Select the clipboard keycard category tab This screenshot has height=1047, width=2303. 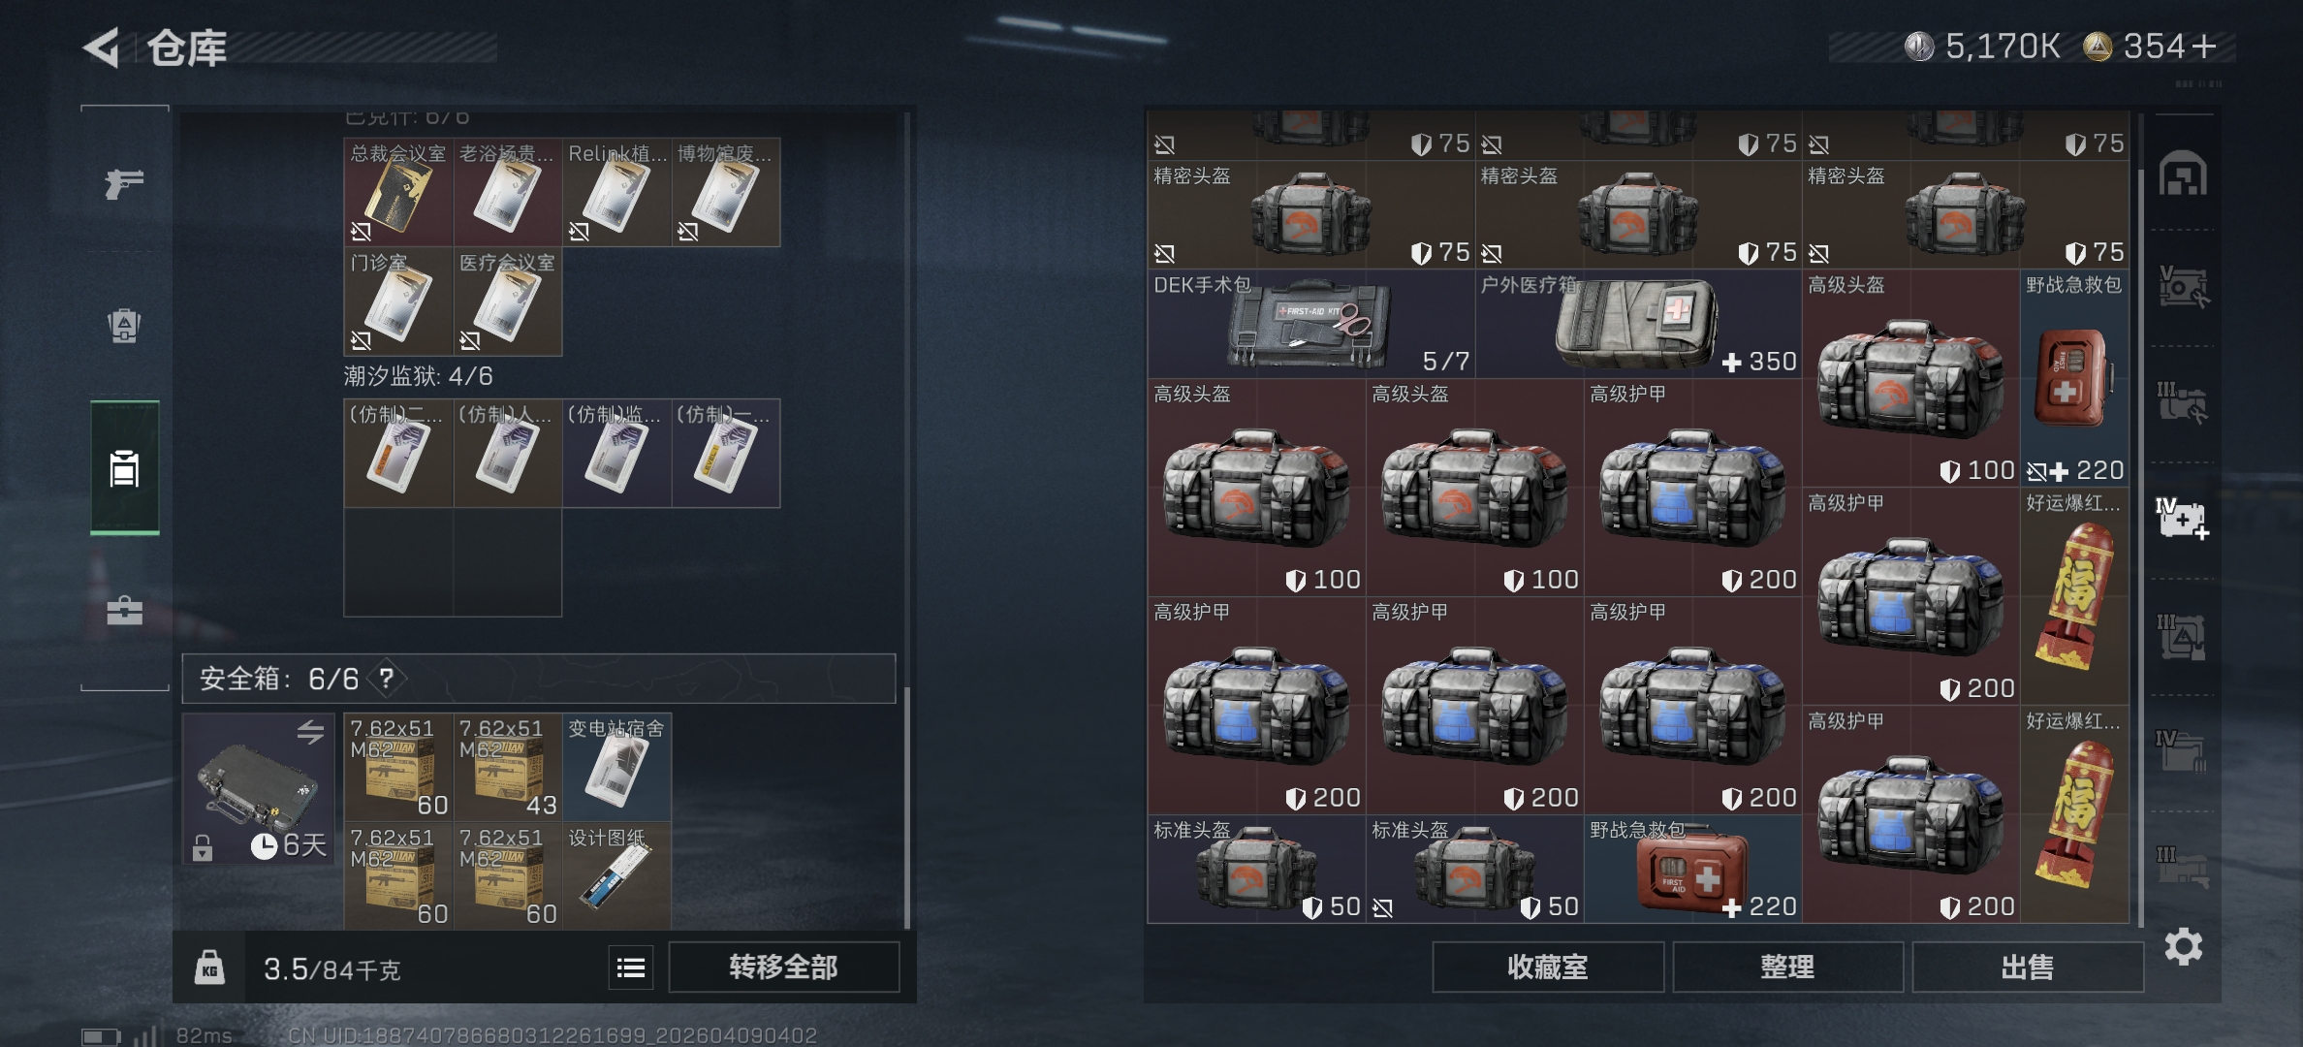click(x=124, y=467)
